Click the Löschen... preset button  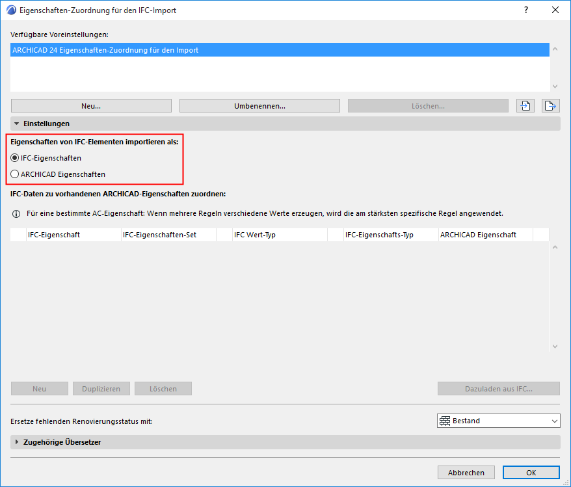pos(428,106)
